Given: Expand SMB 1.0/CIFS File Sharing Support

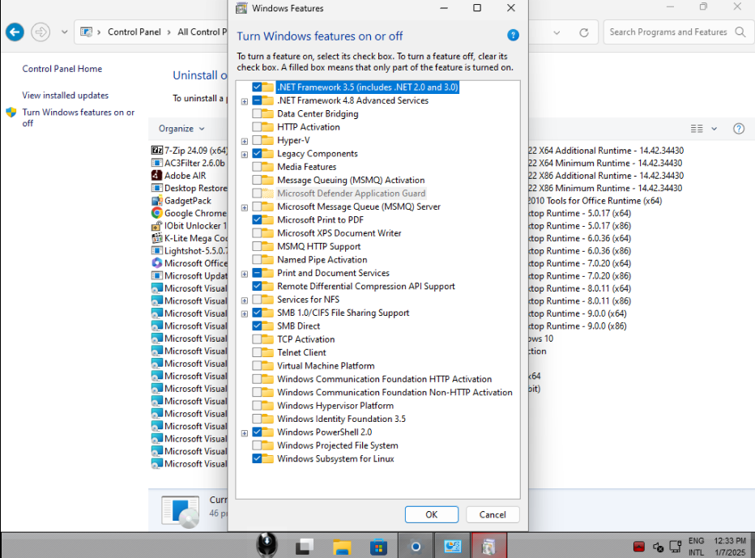Looking at the screenshot, I should point(245,313).
